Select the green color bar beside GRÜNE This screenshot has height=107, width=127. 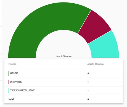click(9, 73)
